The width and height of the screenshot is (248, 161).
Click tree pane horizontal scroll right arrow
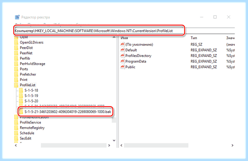tap(109, 145)
